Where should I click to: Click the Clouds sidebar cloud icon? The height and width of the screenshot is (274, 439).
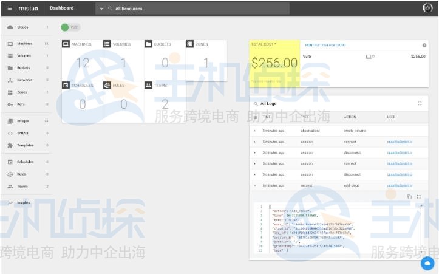coord(10,27)
